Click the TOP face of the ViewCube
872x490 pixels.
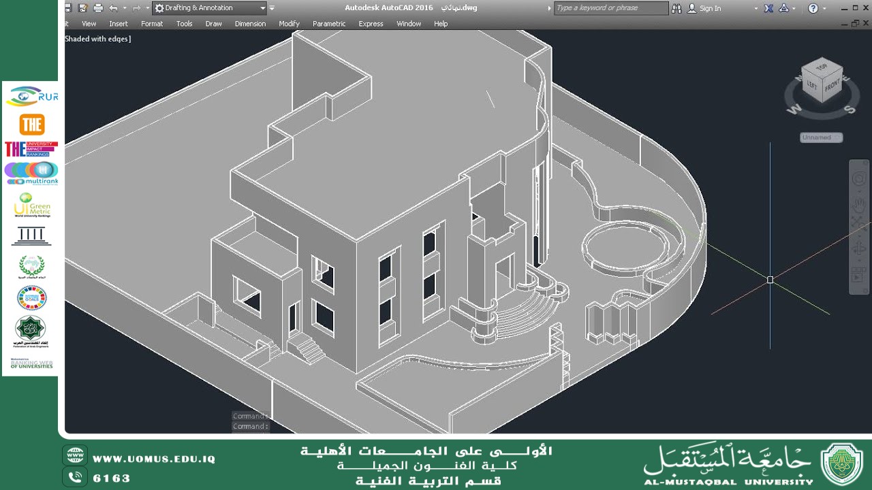click(x=822, y=68)
